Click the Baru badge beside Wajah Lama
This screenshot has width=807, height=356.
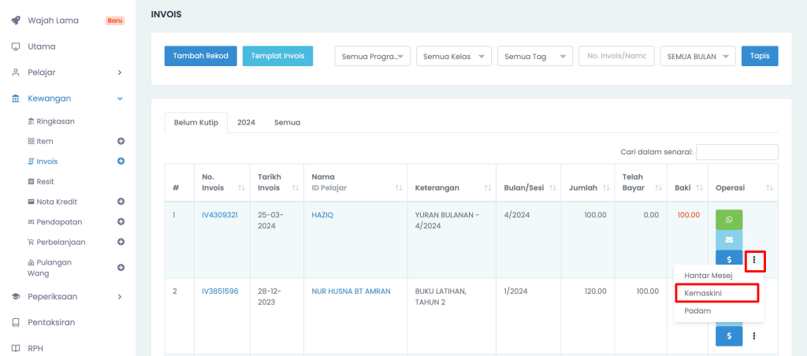click(x=115, y=21)
